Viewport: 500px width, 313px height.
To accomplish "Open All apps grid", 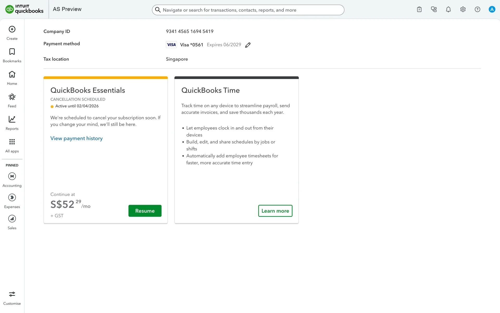I will 12,146.
